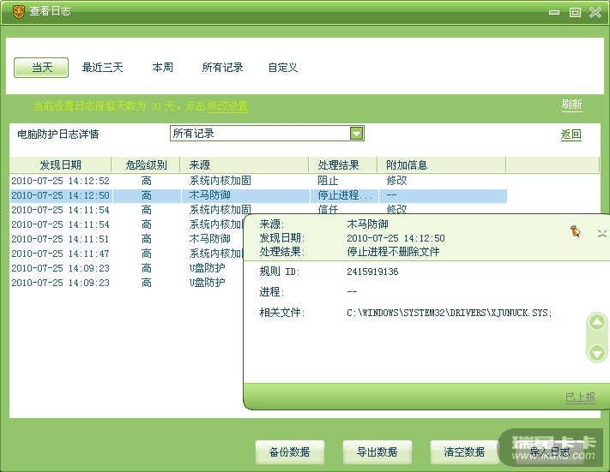Viewport: 610px width, 472px height.
Task: Sort by 危险级别 column header
Action: (146, 165)
